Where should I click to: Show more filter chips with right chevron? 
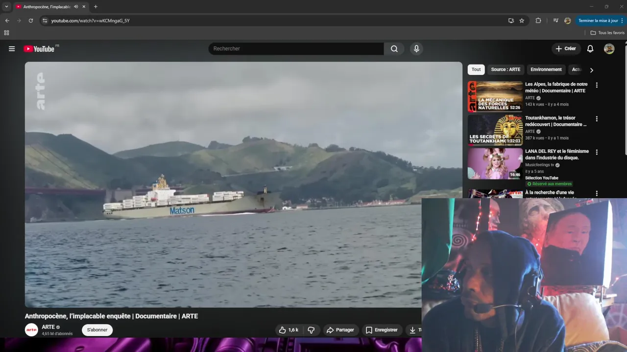pos(591,70)
